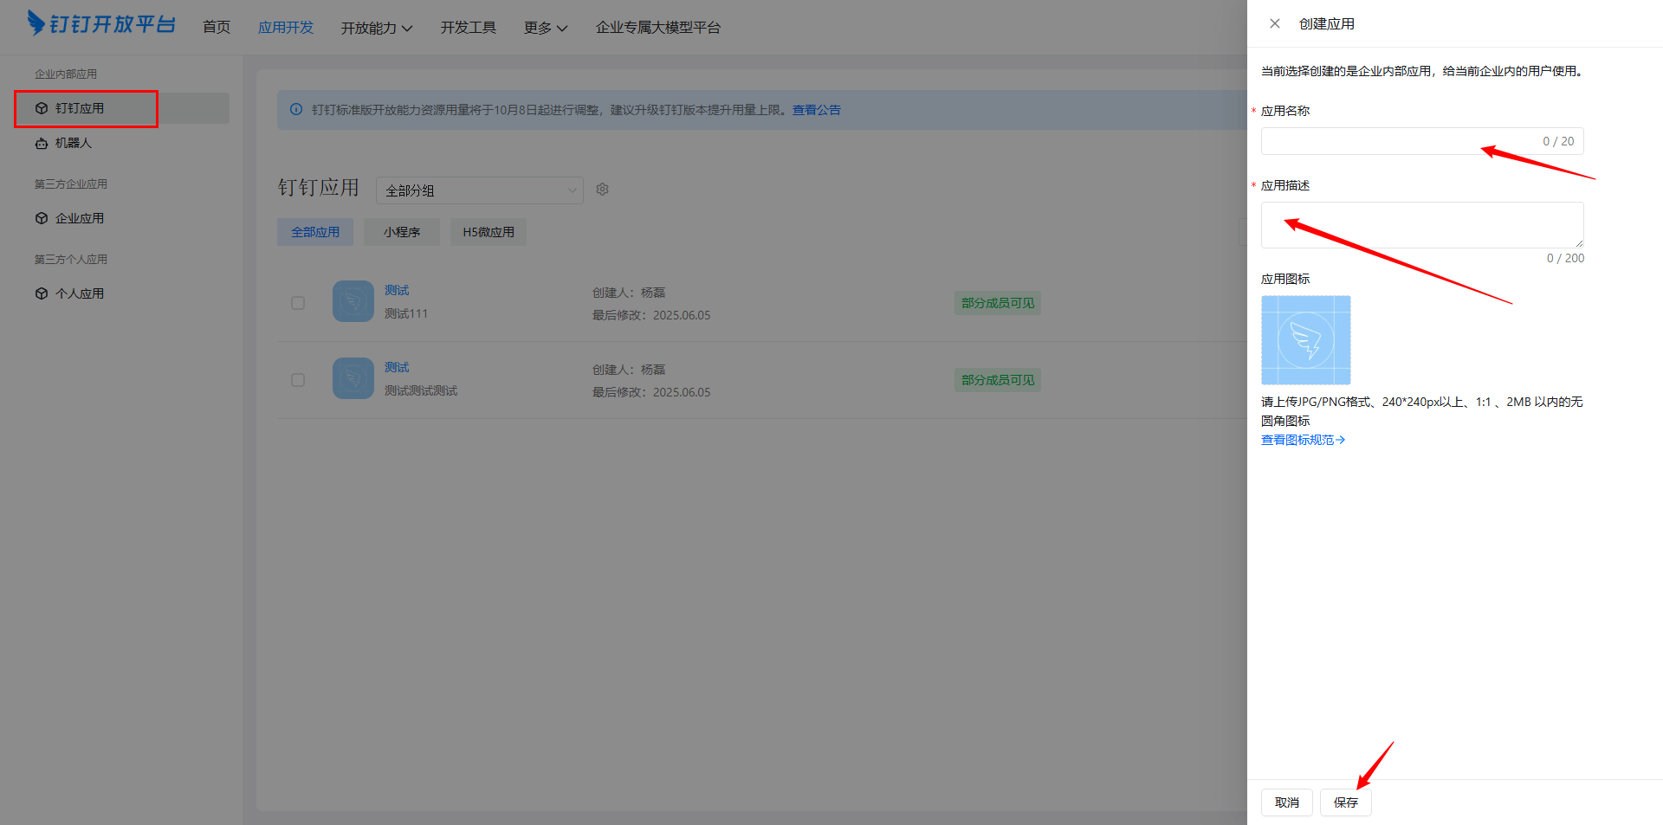This screenshot has width=1663, height=825.
Task: Open the 全部分组 dropdown
Action: (479, 190)
